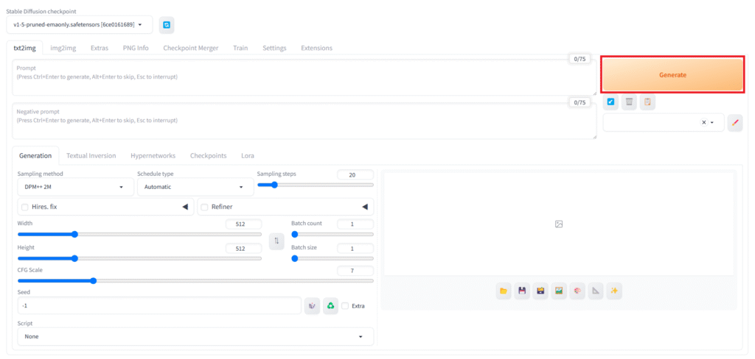Open the Lora tab
This screenshot has width=755, height=359.
[248, 156]
